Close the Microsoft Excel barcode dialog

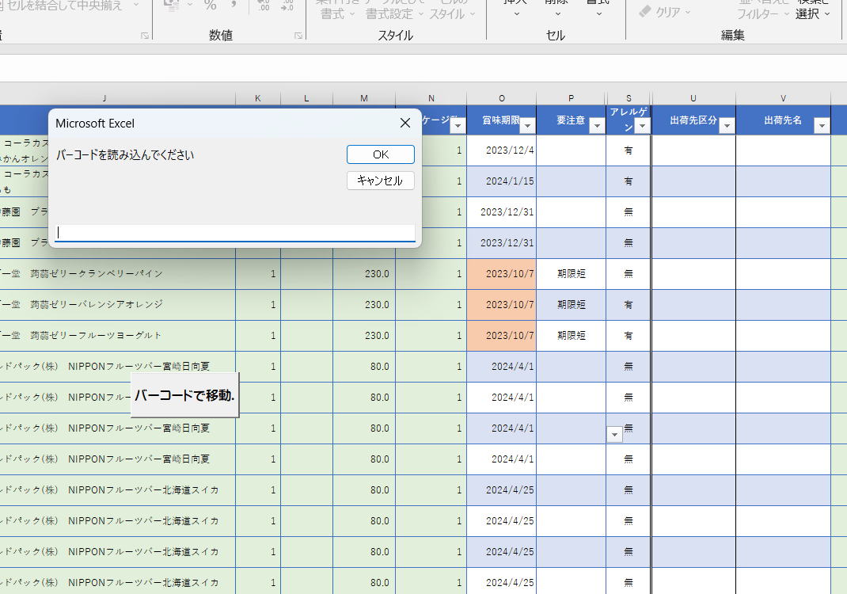pos(405,124)
